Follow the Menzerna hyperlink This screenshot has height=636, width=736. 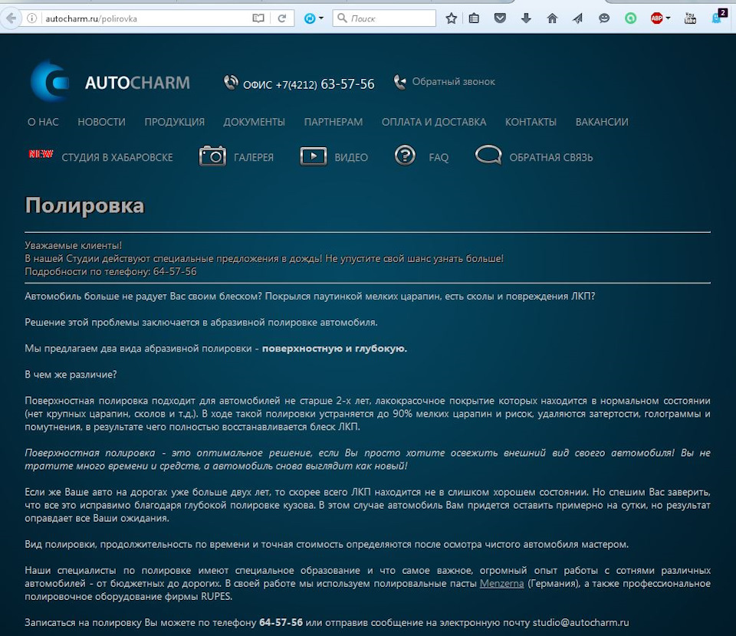tap(501, 584)
